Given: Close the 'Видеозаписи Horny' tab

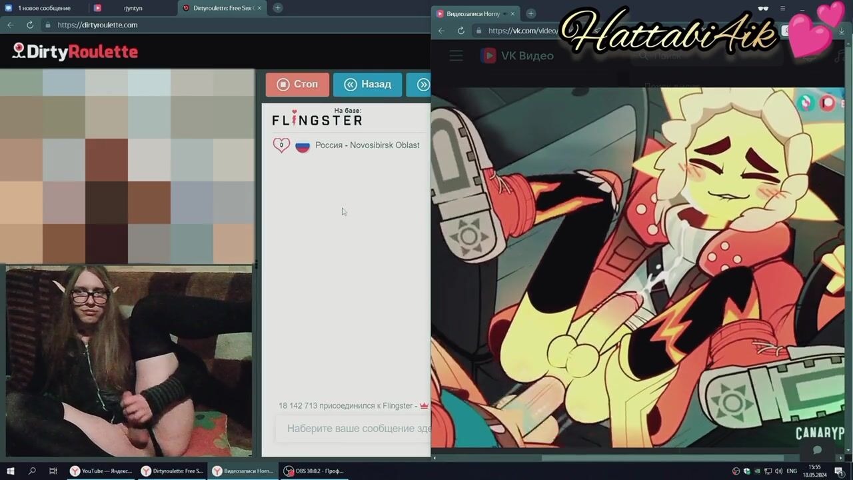Looking at the screenshot, I should click(x=512, y=13).
